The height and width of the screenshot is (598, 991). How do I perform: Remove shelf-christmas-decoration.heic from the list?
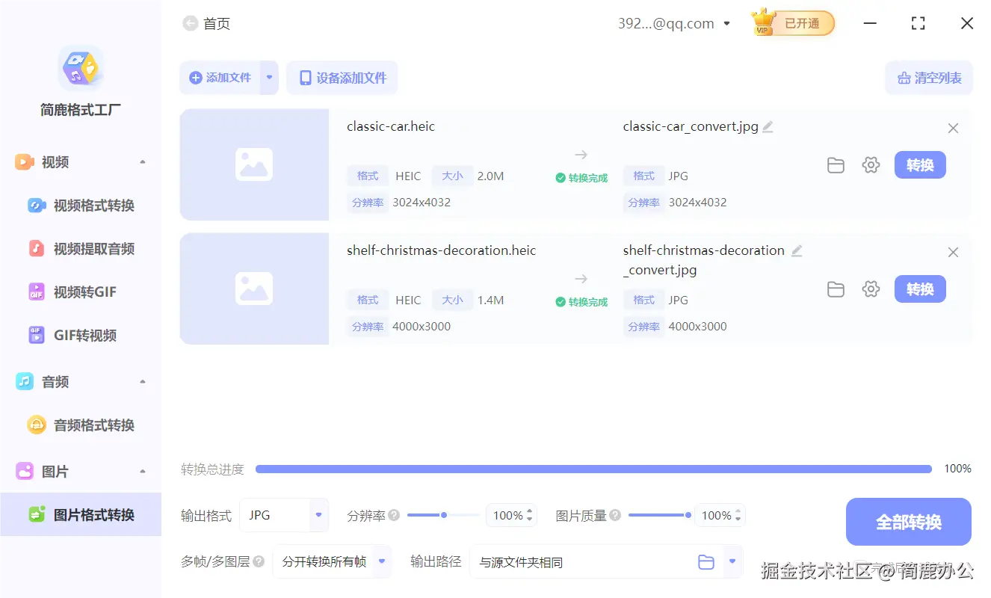coord(953,253)
